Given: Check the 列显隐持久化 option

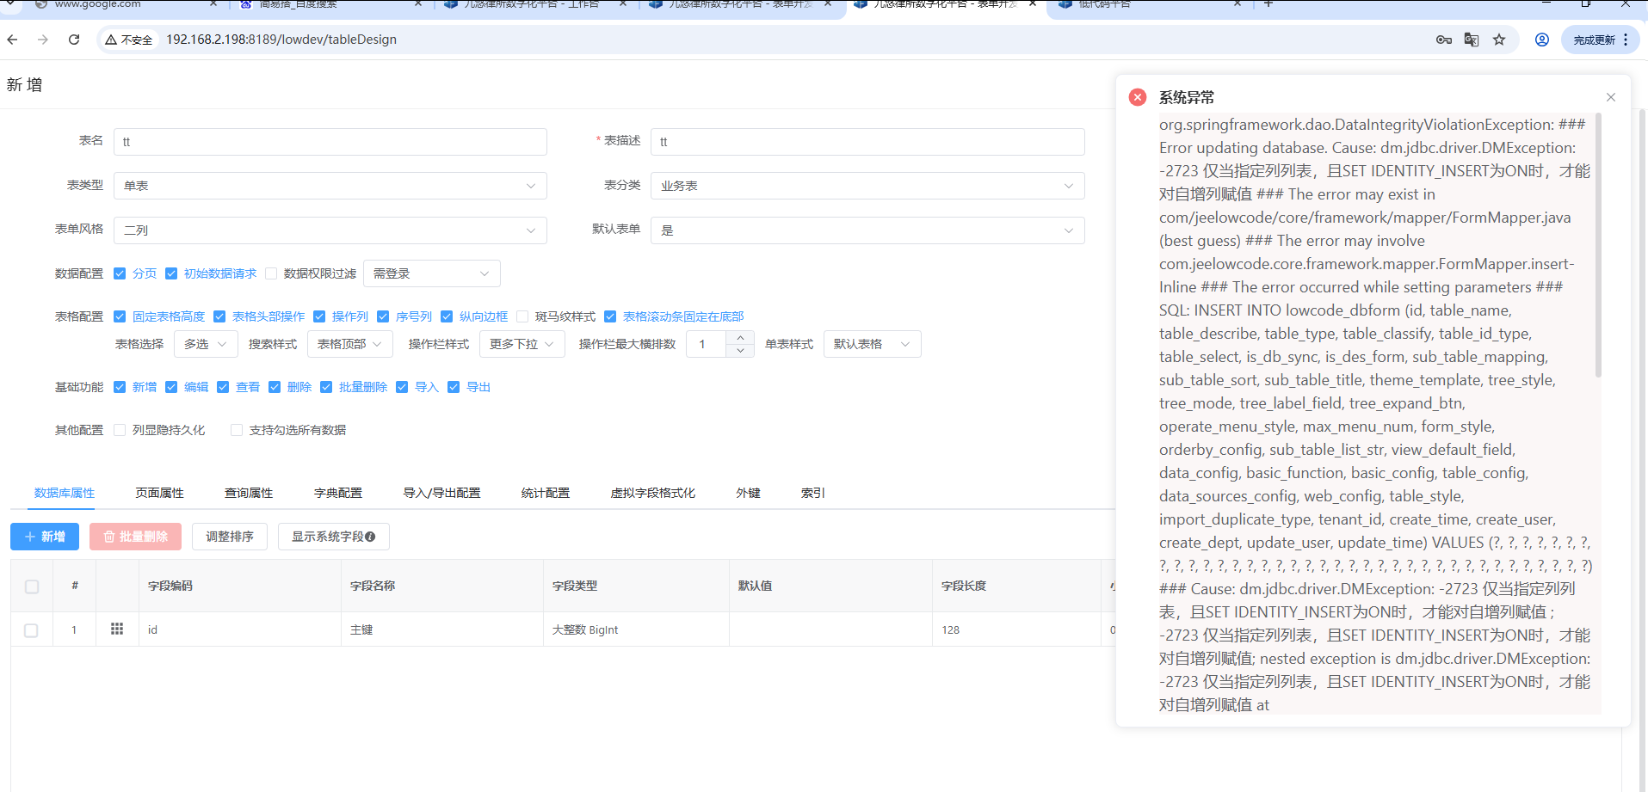Looking at the screenshot, I should [x=120, y=430].
